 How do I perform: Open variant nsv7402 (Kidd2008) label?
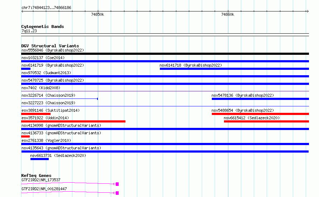coord(41,88)
